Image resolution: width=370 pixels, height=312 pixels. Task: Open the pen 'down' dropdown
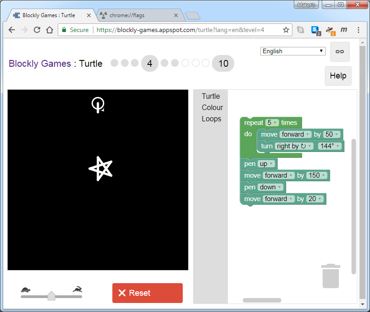(x=270, y=187)
